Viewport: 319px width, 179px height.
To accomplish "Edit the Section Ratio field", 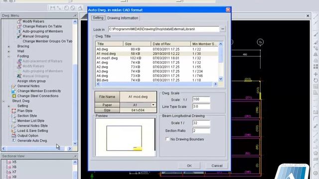I will [201, 131].
